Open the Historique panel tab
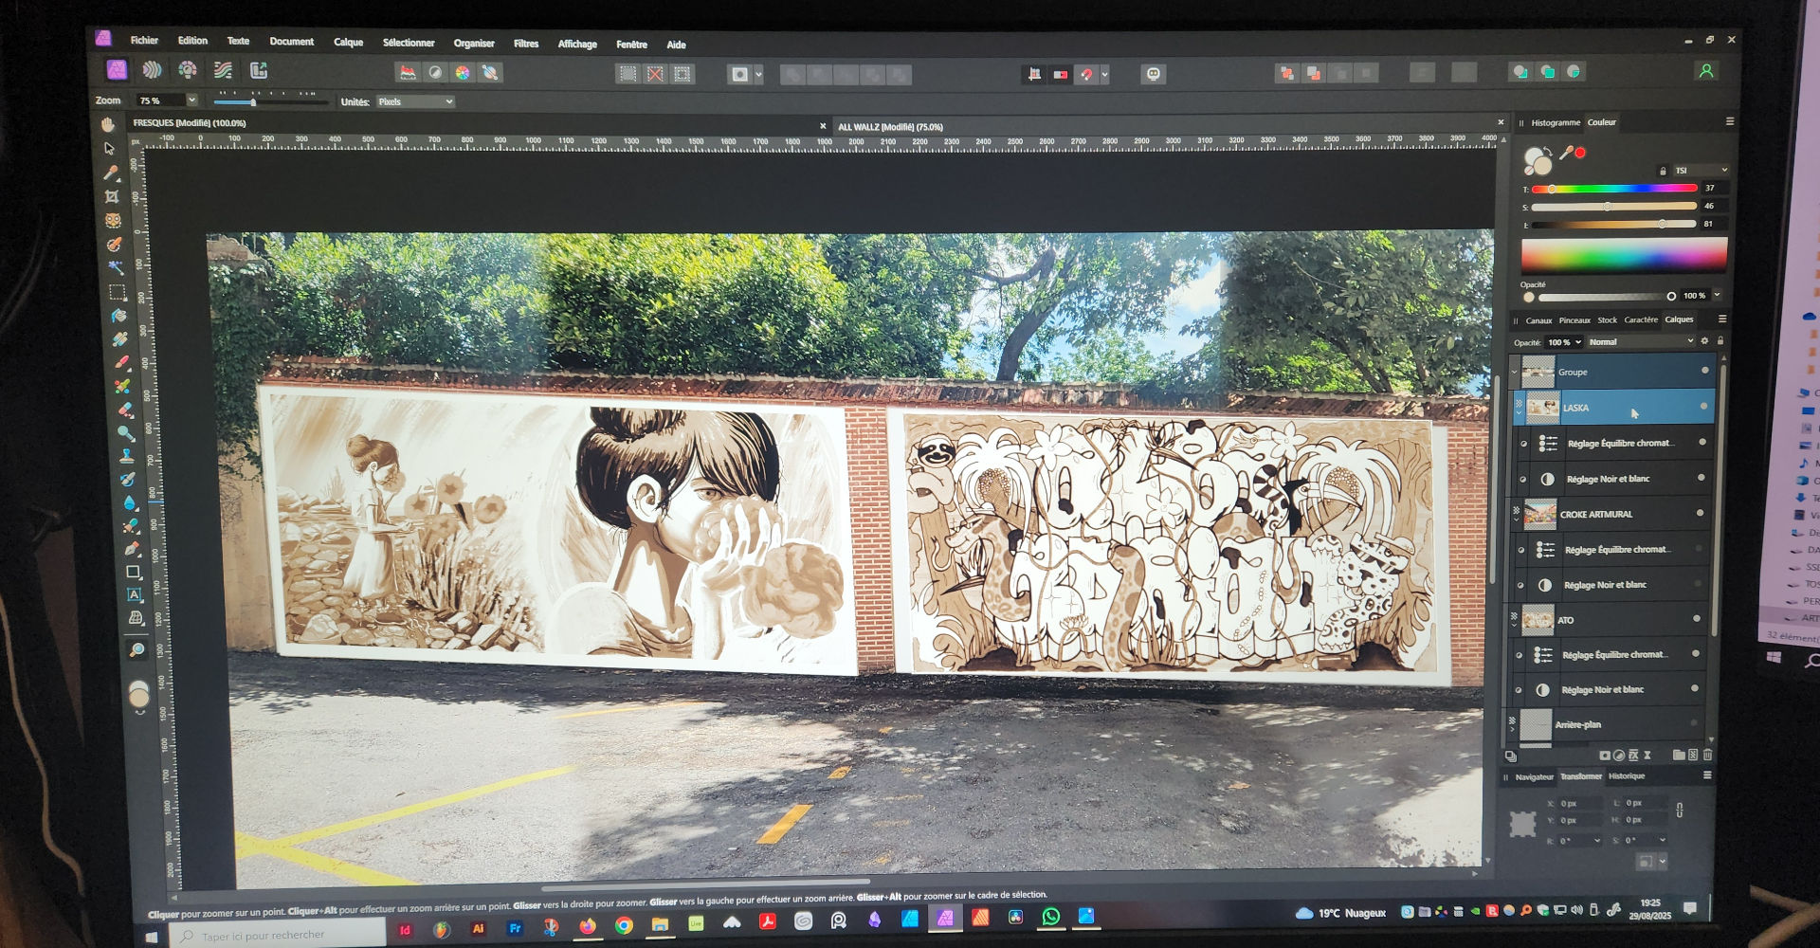Screen dimensions: 1820x948 pos(1627,776)
